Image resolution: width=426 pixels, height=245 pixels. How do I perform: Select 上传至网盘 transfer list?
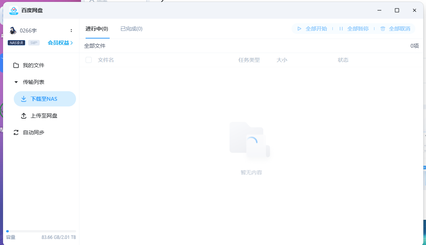pos(39,116)
